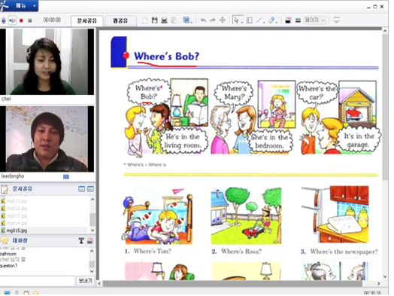
Task: Click the second window-view icon in 문서공유 panel
Action: coord(90,189)
